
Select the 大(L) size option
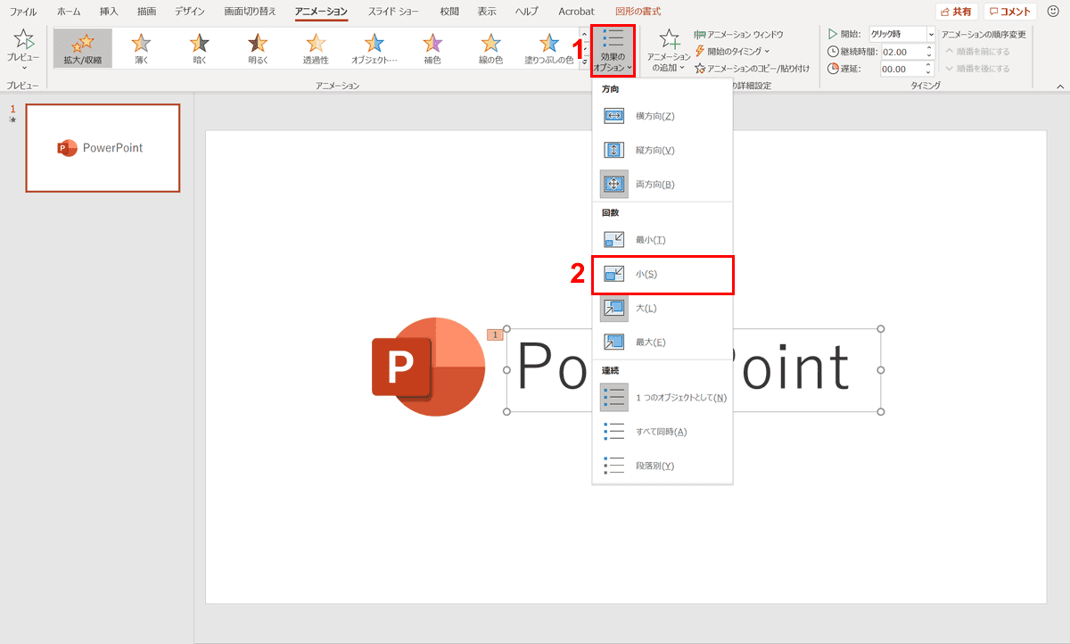coord(663,308)
